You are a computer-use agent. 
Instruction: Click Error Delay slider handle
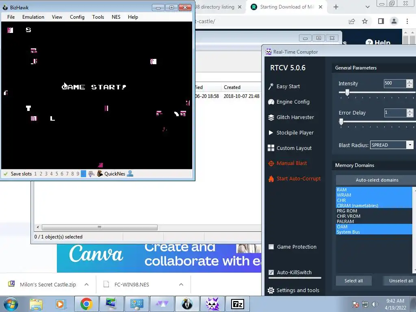point(341,122)
